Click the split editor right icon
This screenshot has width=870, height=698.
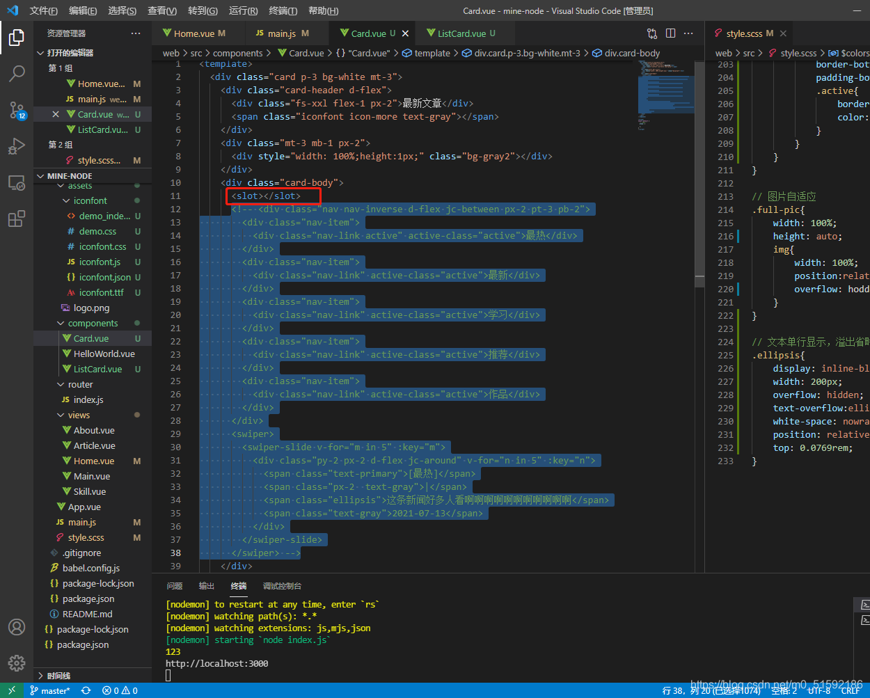[670, 33]
